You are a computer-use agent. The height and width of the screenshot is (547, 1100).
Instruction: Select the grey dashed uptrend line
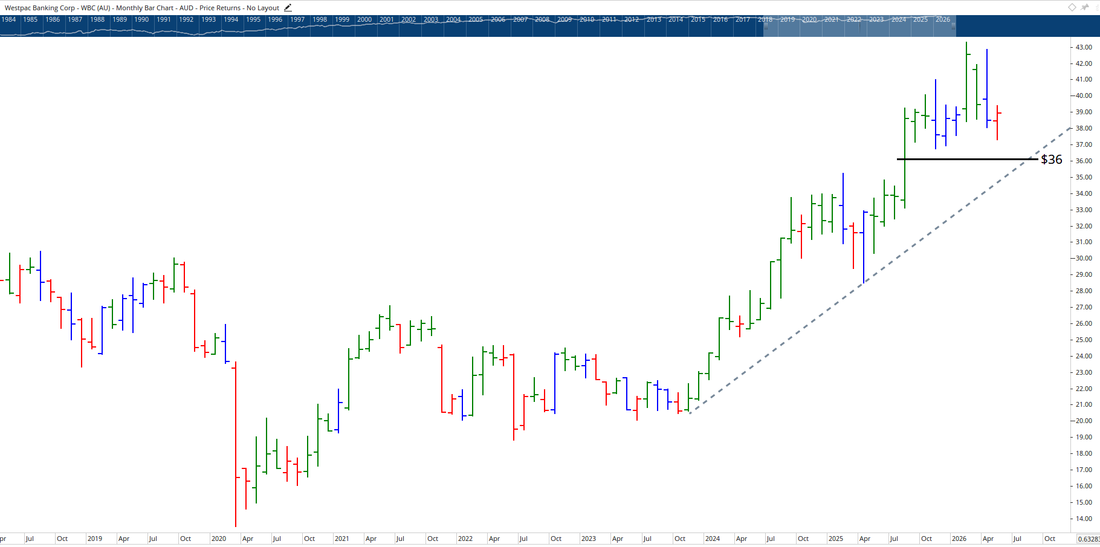click(x=880, y=270)
